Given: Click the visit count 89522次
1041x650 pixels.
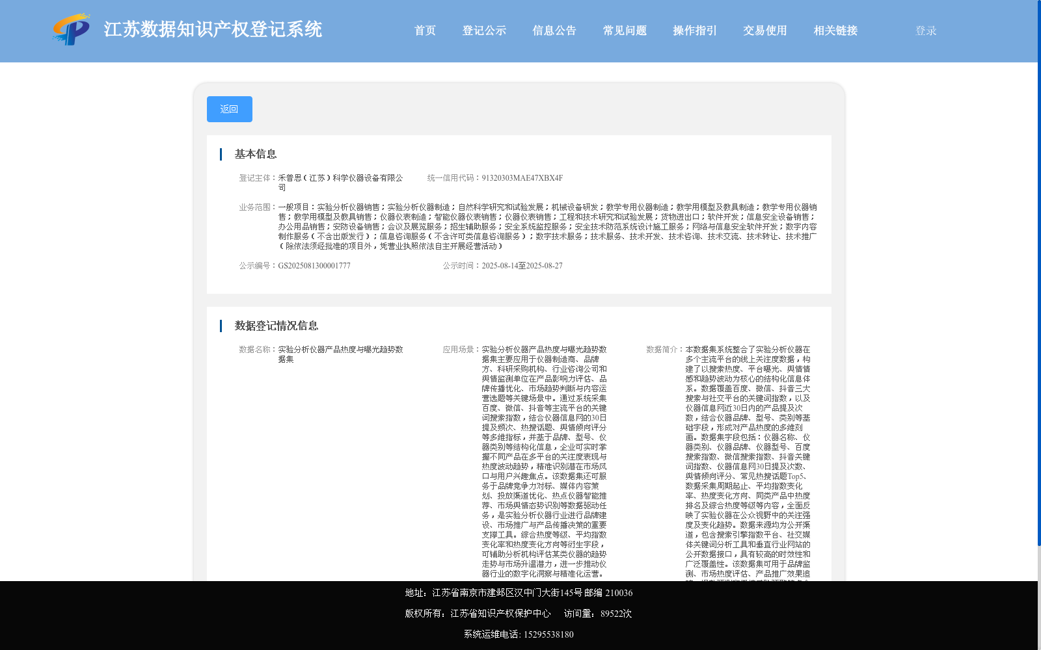Looking at the screenshot, I should [616, 614].
